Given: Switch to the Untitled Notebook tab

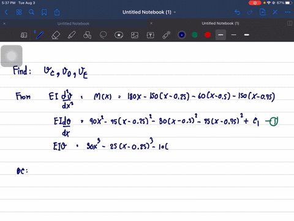Looking at the screenshot, I should coord(73,23).
